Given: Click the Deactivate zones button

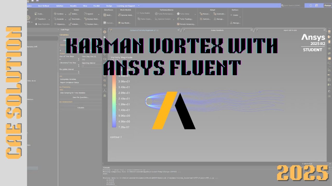Looking at the screenshot, I should point(75,19).
